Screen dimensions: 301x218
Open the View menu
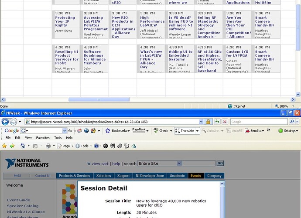tap(28, 138)
